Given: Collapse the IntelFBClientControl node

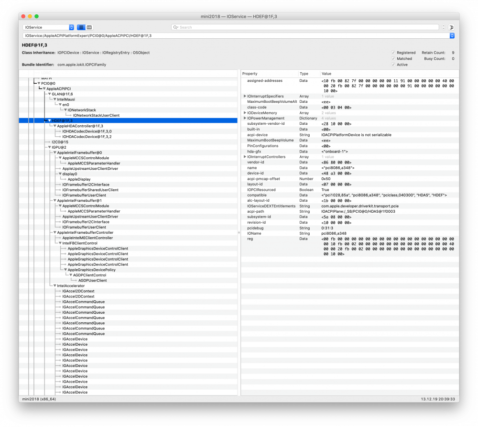Looking at the screenshot, I should pyautogui.click(x=60, y=243).
